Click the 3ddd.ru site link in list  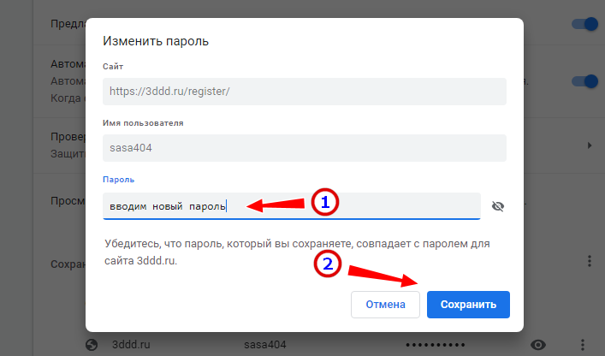[x=131, y=344]
